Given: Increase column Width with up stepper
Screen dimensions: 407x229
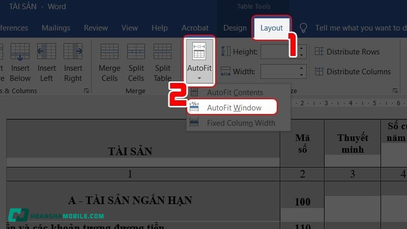Looking at the screenshot, I should click(x=301, y=68).
